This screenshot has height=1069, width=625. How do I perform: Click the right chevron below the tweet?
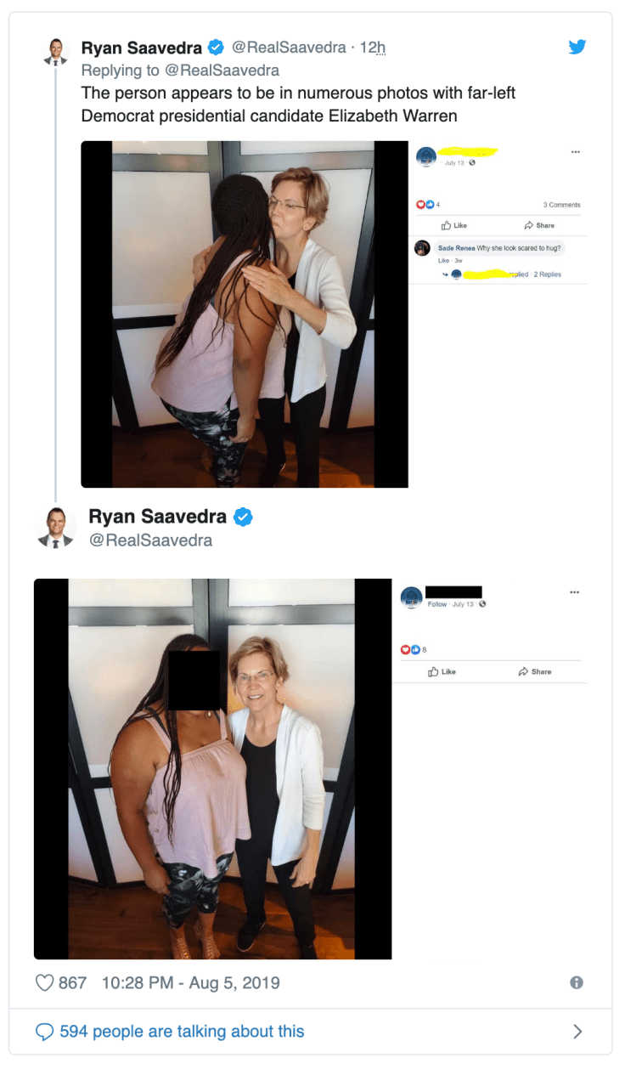577,1031
